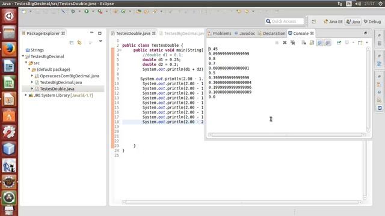This screenshot has height=216, width=385.
Task: Open the Debug button dropdown arrow
Action: tap(79, 11)
